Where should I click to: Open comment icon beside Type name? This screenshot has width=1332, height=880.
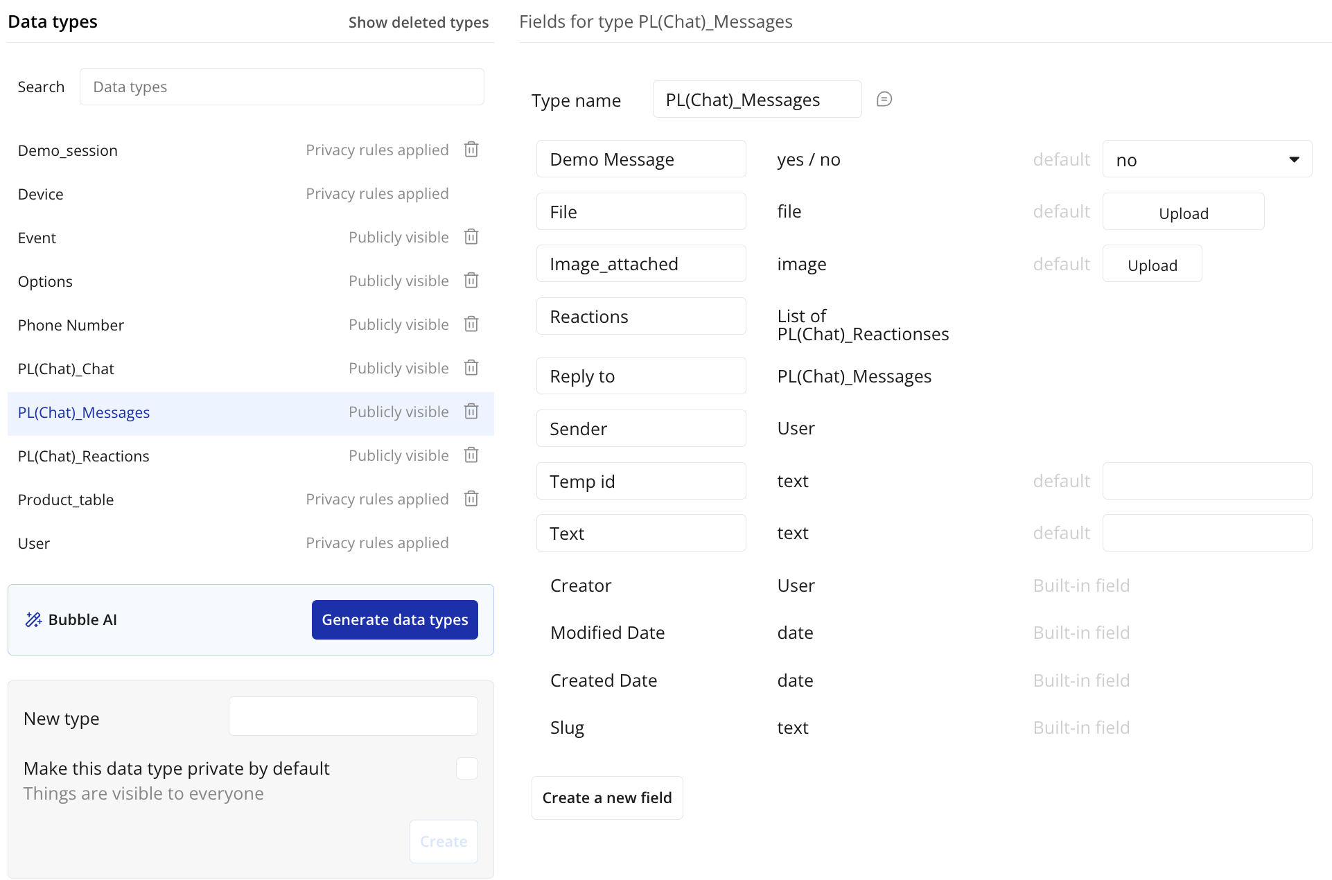pos(884,99)
